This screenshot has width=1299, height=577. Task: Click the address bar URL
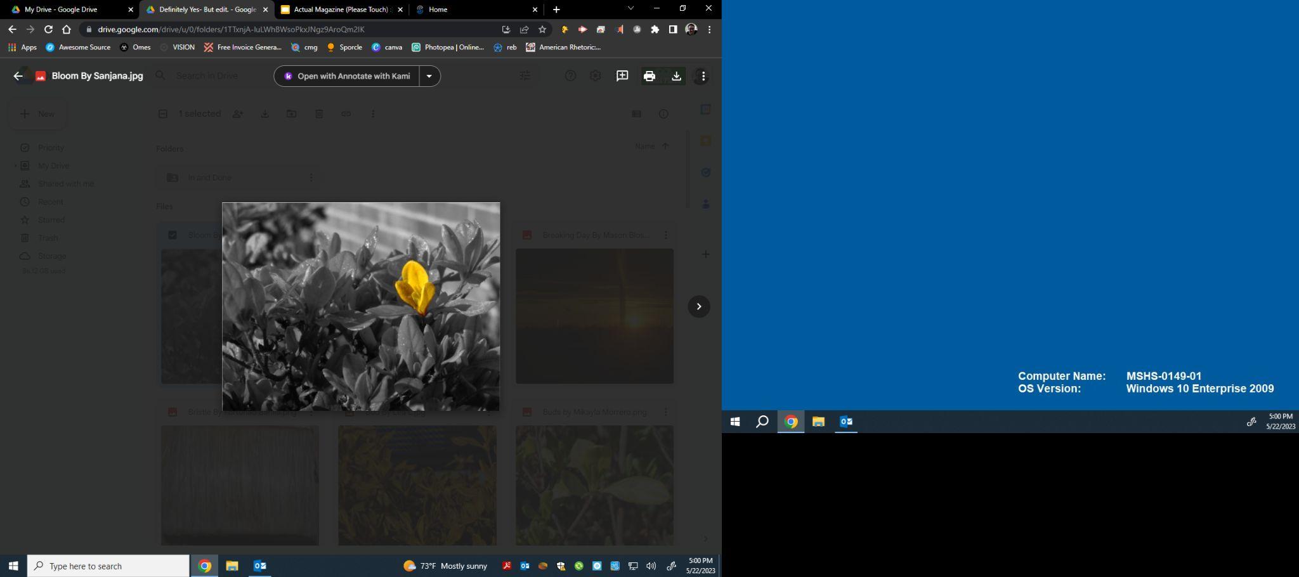[x=231, y=29]
